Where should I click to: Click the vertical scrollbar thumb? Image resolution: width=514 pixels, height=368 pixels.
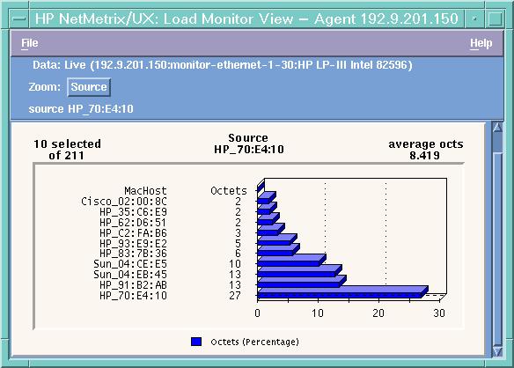[497, 143]
